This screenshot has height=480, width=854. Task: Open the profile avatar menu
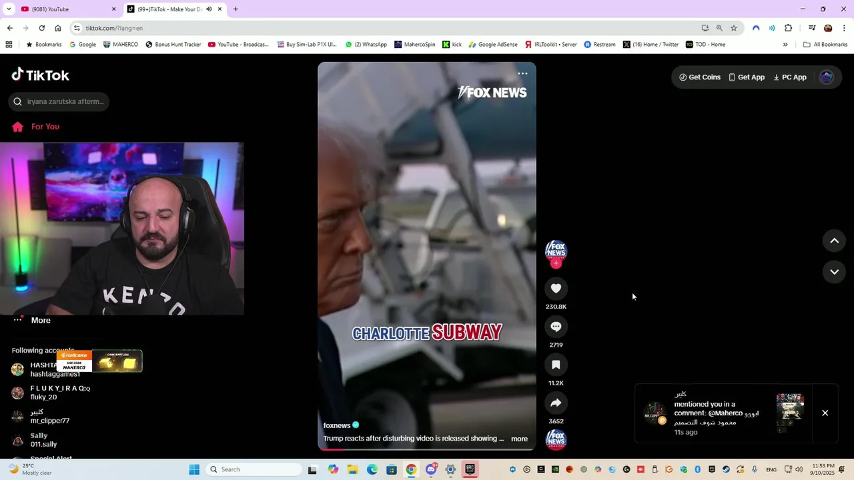(x=827, y=77)
